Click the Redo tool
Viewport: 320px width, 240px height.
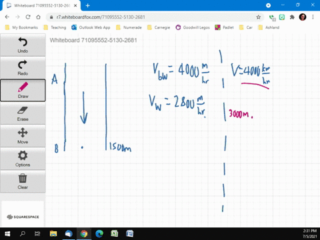(23, 68)
